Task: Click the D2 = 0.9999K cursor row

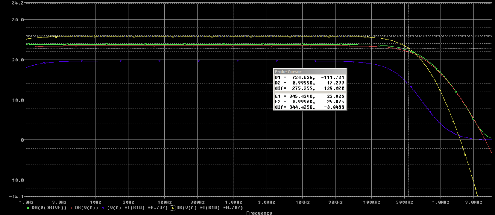Action: (310, 83)
